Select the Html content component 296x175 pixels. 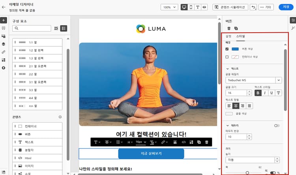click(37, 158)
